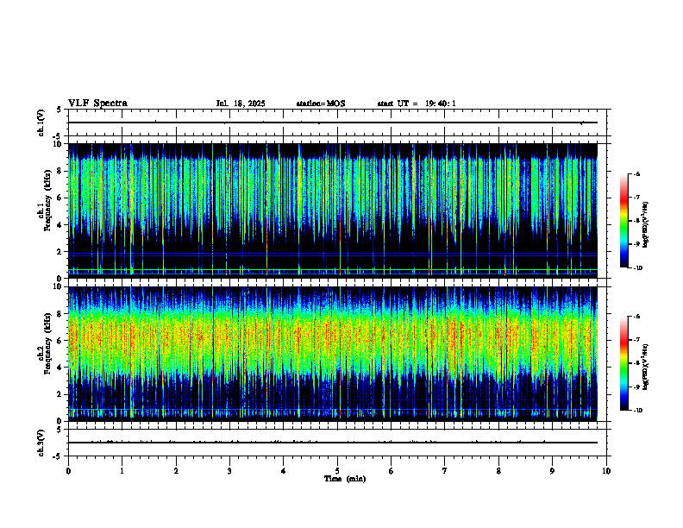Click tick label "0" on the Time axis
Image resolution: width=683 pixels, height=528 pixels.
point(68,471)
